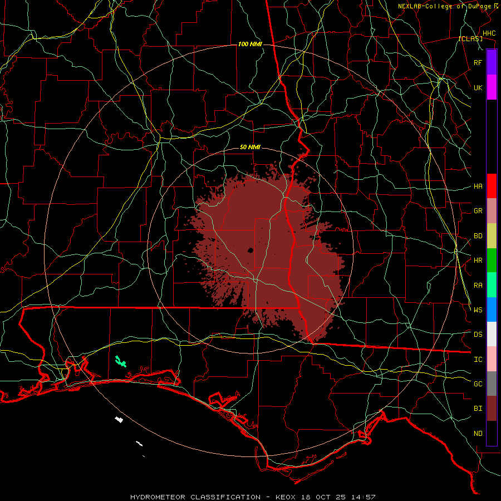The width and height of the screenshot is (501, 501).
Task: Click the WS legend label
Action: tap(478, 310)
